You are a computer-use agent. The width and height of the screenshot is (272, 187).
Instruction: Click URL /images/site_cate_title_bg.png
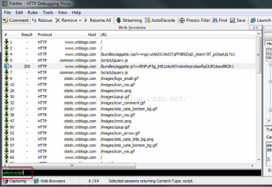tap(127, 139)
